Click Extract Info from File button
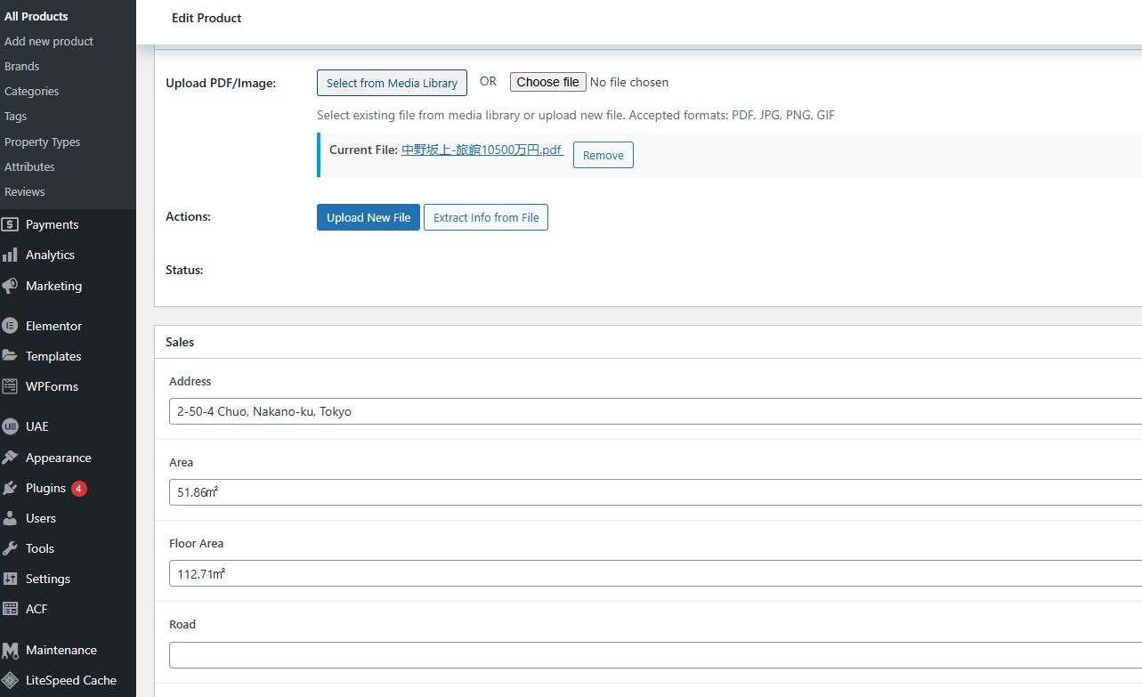The width and height of the screenshot is (1142, 697). (x=485, y=217)
